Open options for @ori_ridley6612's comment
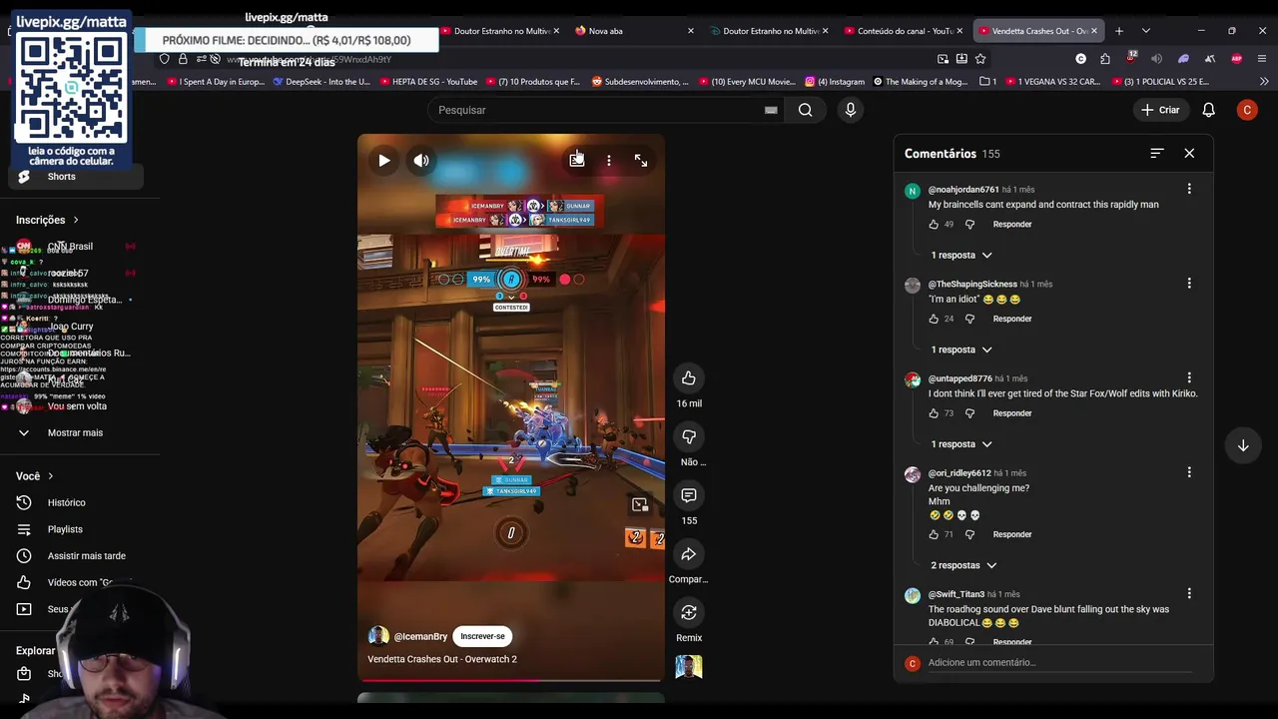Screen dimensions: 1278x719 tap(1189, 472)
